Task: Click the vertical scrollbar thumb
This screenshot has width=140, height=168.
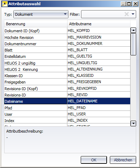Action: coord(133,44)
